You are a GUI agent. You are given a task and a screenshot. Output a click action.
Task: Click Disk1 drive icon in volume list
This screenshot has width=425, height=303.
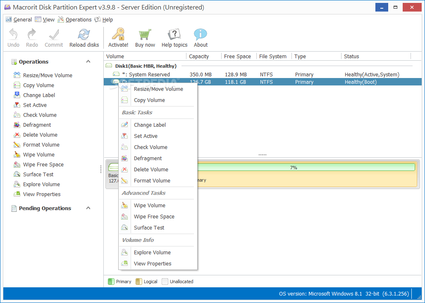tap(109, 66)
